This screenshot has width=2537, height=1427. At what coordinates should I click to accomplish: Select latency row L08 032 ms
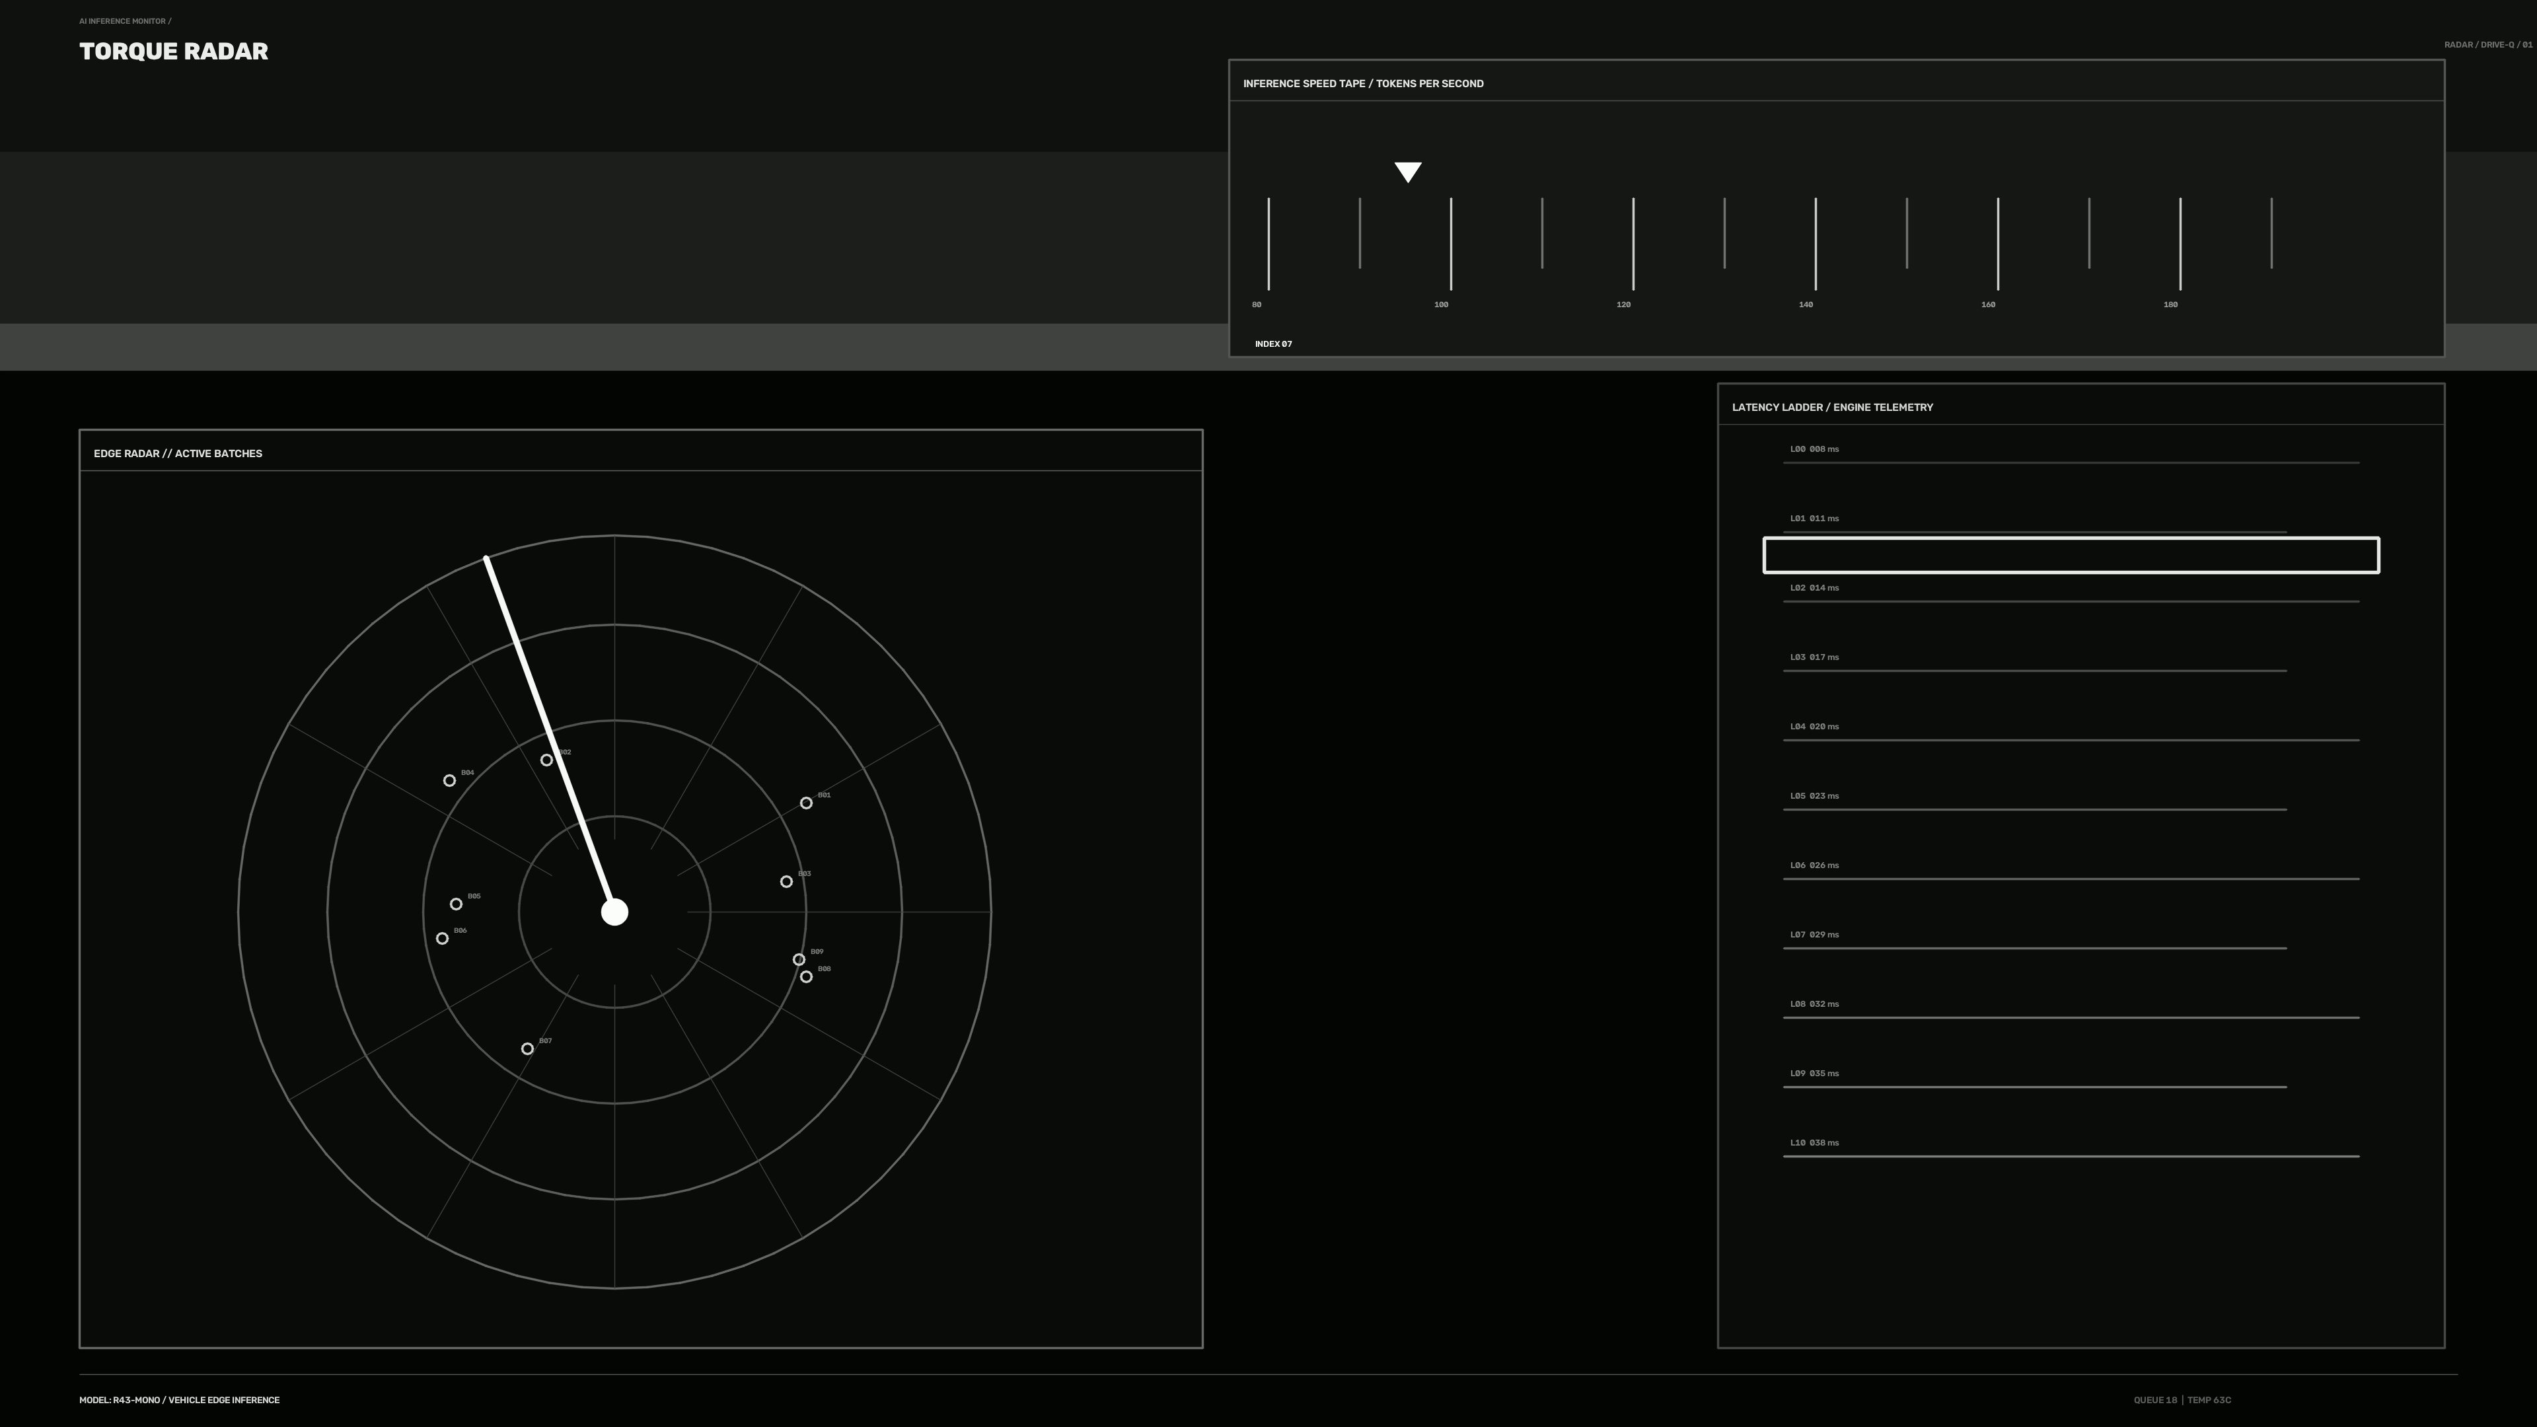click(x=2071, y=1010)
